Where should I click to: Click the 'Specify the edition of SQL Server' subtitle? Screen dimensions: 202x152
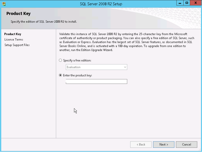tap(44, 22)
